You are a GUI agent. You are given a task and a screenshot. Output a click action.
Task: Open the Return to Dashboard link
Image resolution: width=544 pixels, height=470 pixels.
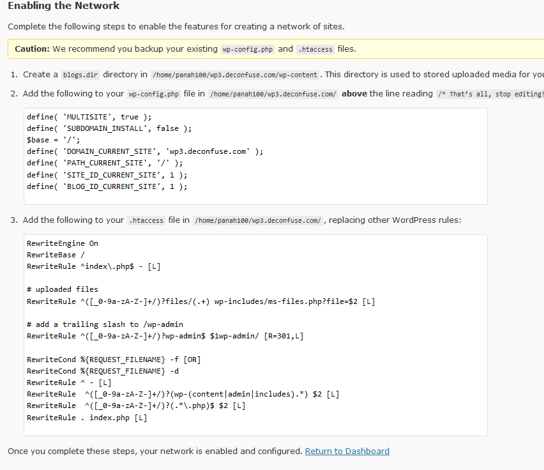347,451
